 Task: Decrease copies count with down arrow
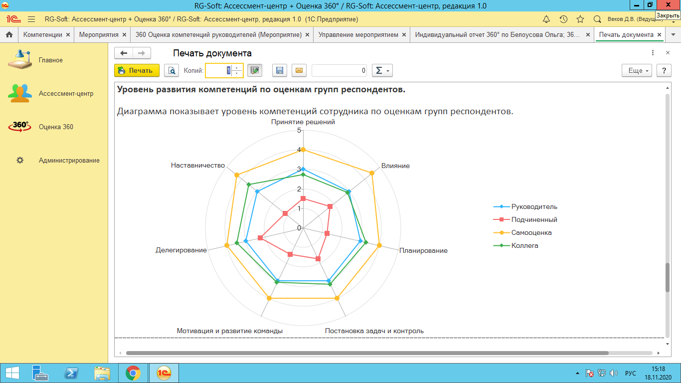pos(237,74)
